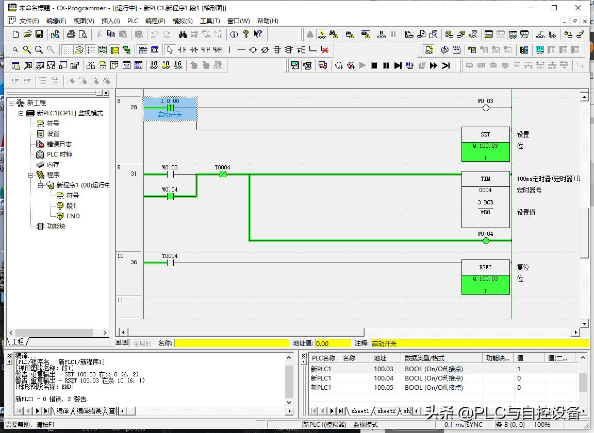Select the SET Q:100.03 instruction box
594x433 pixels.
point(485,145)
